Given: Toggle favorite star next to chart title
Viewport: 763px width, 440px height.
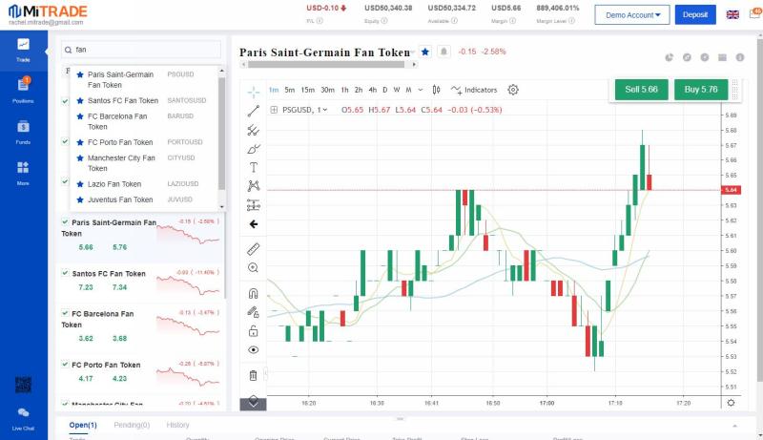Looking at the screenshot, I should point(424,52).
